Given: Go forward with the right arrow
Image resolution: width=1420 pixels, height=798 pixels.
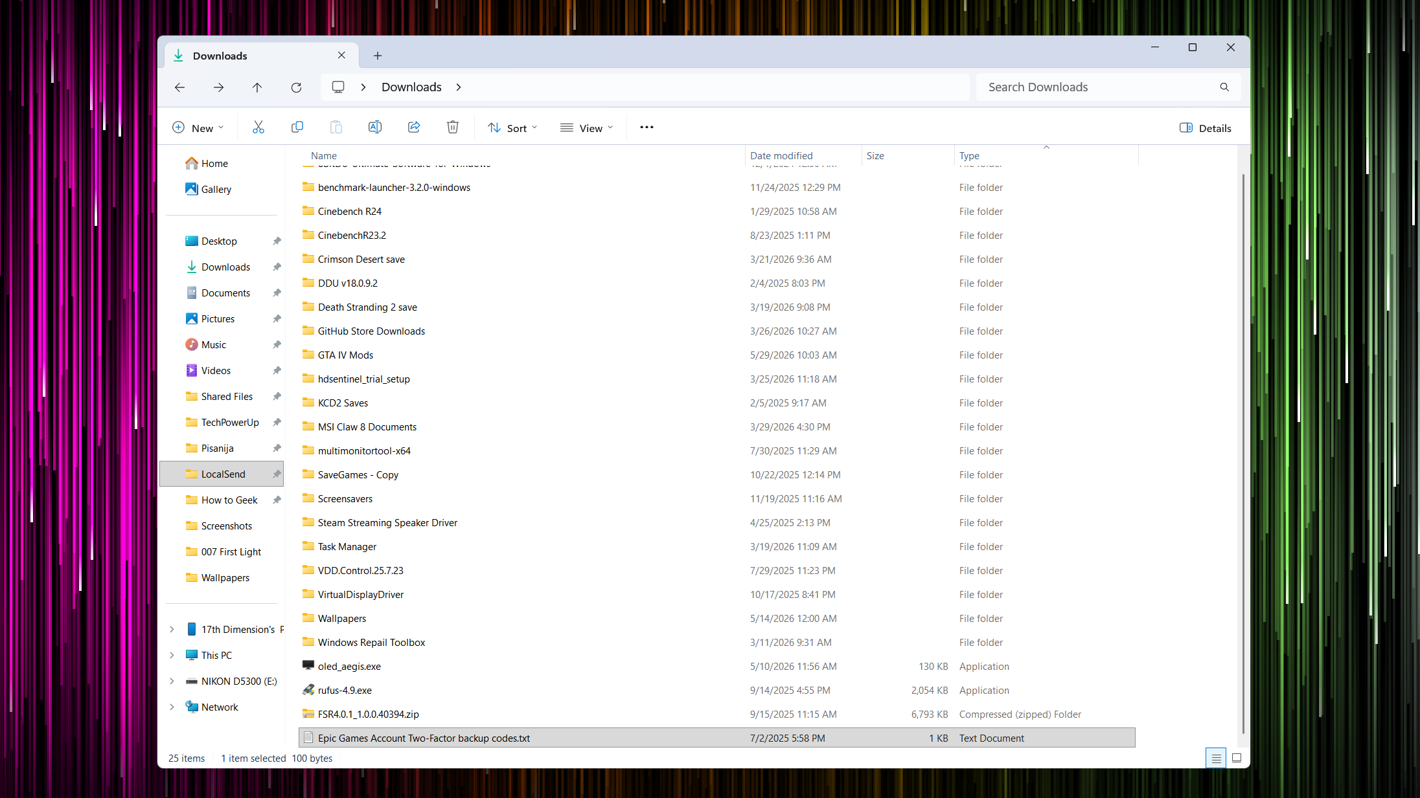Looking at the screenshot, I should coord(219,87).
